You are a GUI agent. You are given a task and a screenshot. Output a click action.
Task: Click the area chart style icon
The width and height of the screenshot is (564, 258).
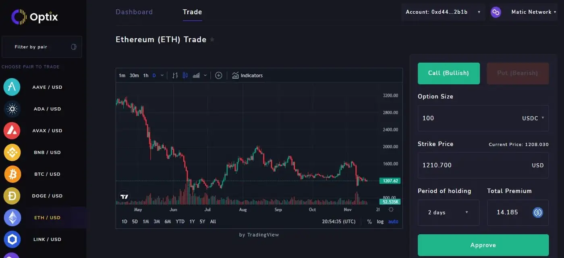(x=197, y=76)
